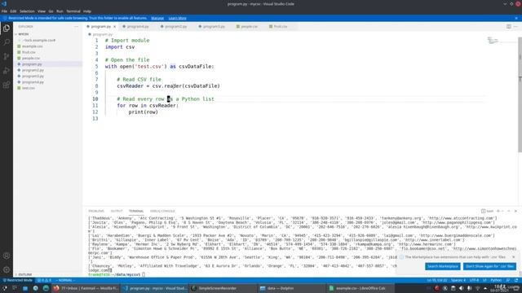Switch to the Problems panel tab
The height and width of the screenshot is (293, 522).
[x=96, y=211]
